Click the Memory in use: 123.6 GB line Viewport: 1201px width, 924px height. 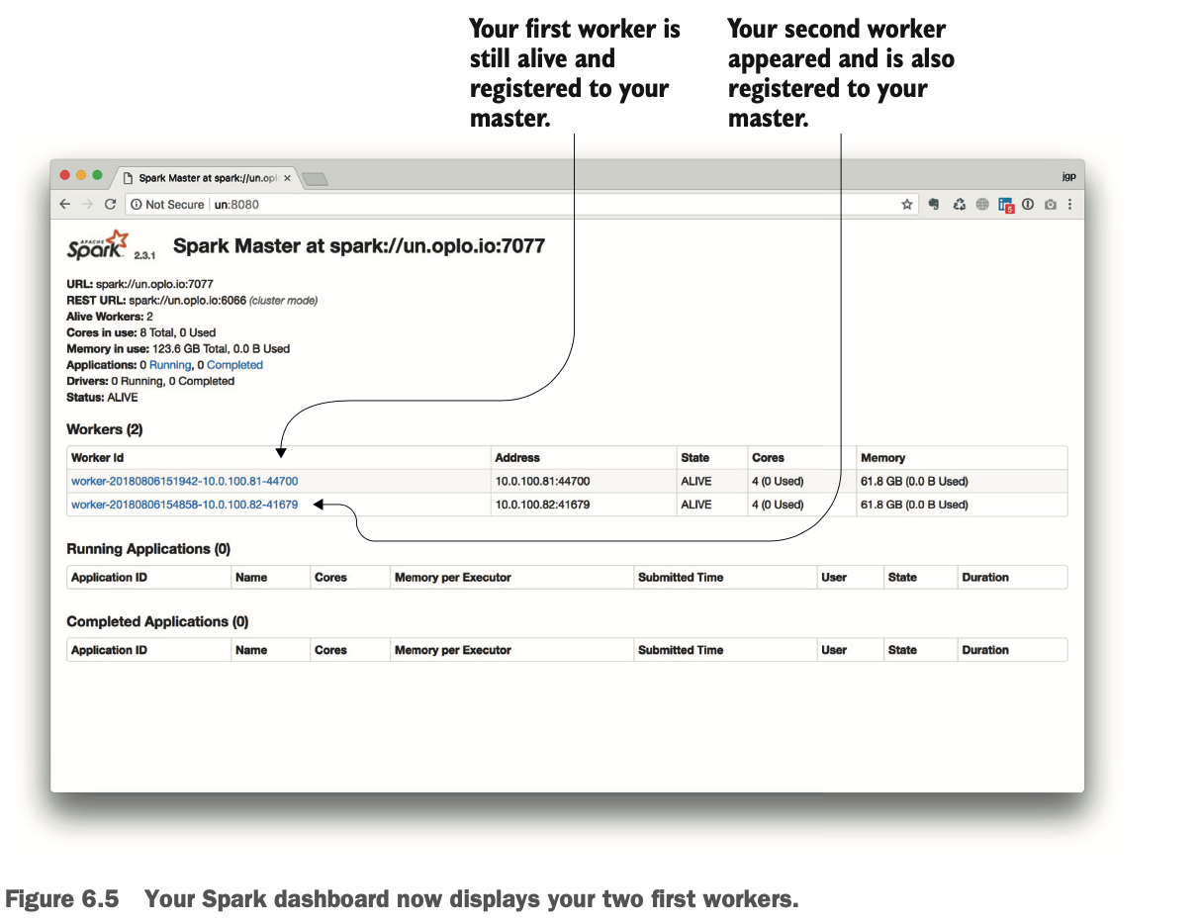[178, 349]
